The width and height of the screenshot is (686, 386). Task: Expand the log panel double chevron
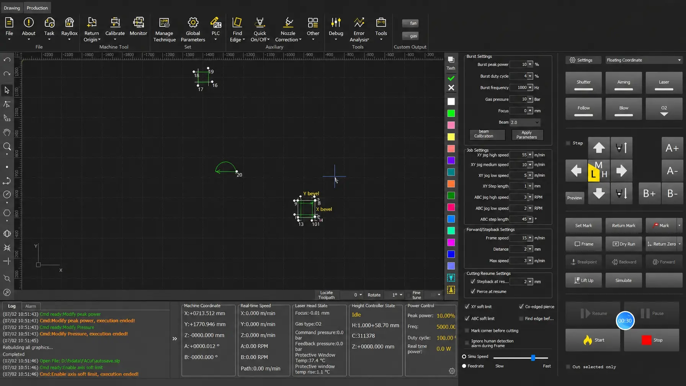pyautogui.click(x=175, y=339)
